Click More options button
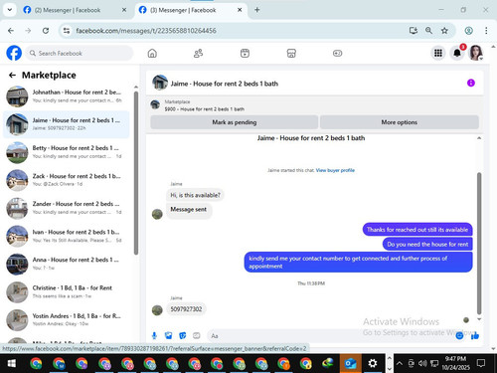Screen dimensions: 497x373 click(x=400, y=122)
